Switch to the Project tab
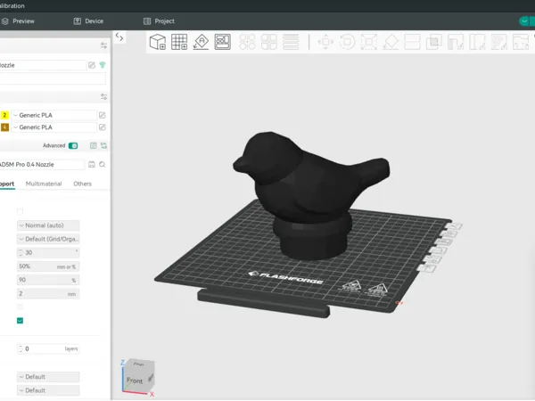 point(159,21)
